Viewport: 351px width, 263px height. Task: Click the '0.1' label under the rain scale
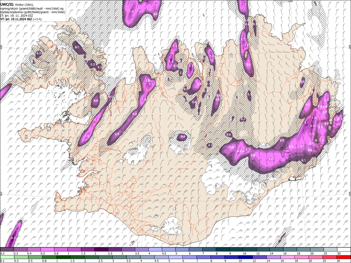(2, 261)
